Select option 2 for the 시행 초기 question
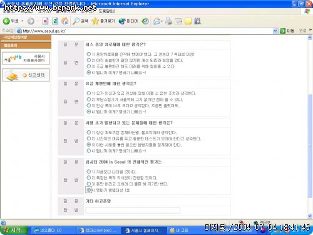Image resolution: width=313 pixels, height=235 pixels. pyautogui.click(x=88, y=138)
